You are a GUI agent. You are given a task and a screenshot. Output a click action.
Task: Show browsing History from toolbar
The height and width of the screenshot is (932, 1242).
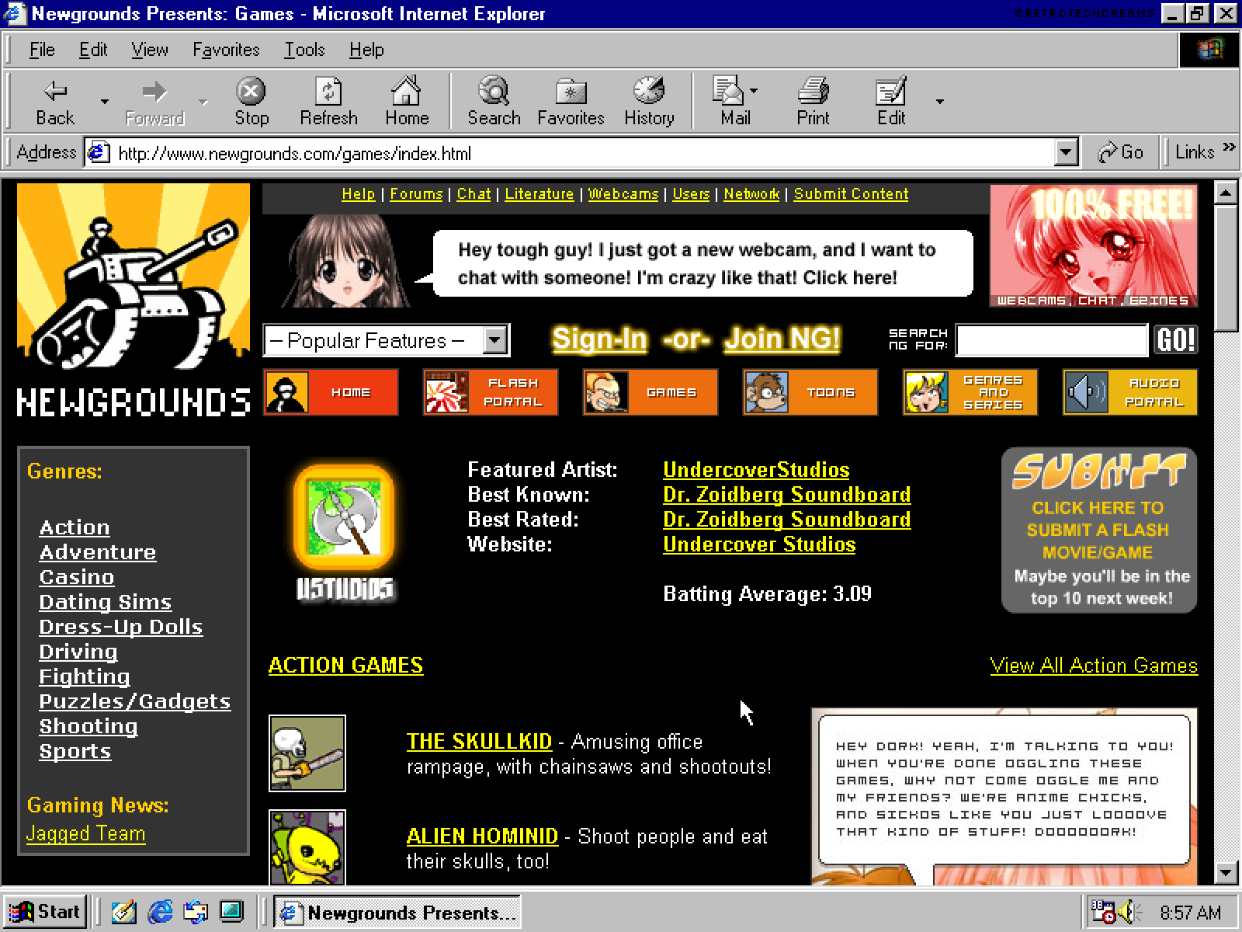(x=649, y=102)
